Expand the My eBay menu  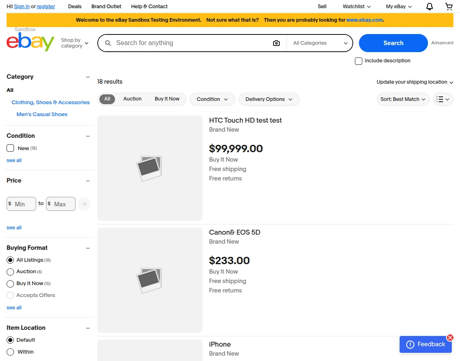click(399, 7)
